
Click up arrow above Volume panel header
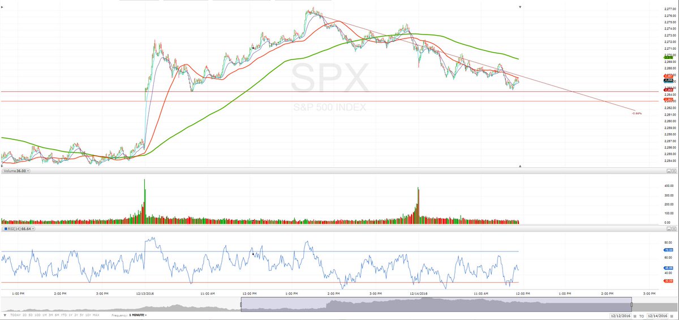coord(521,166)
